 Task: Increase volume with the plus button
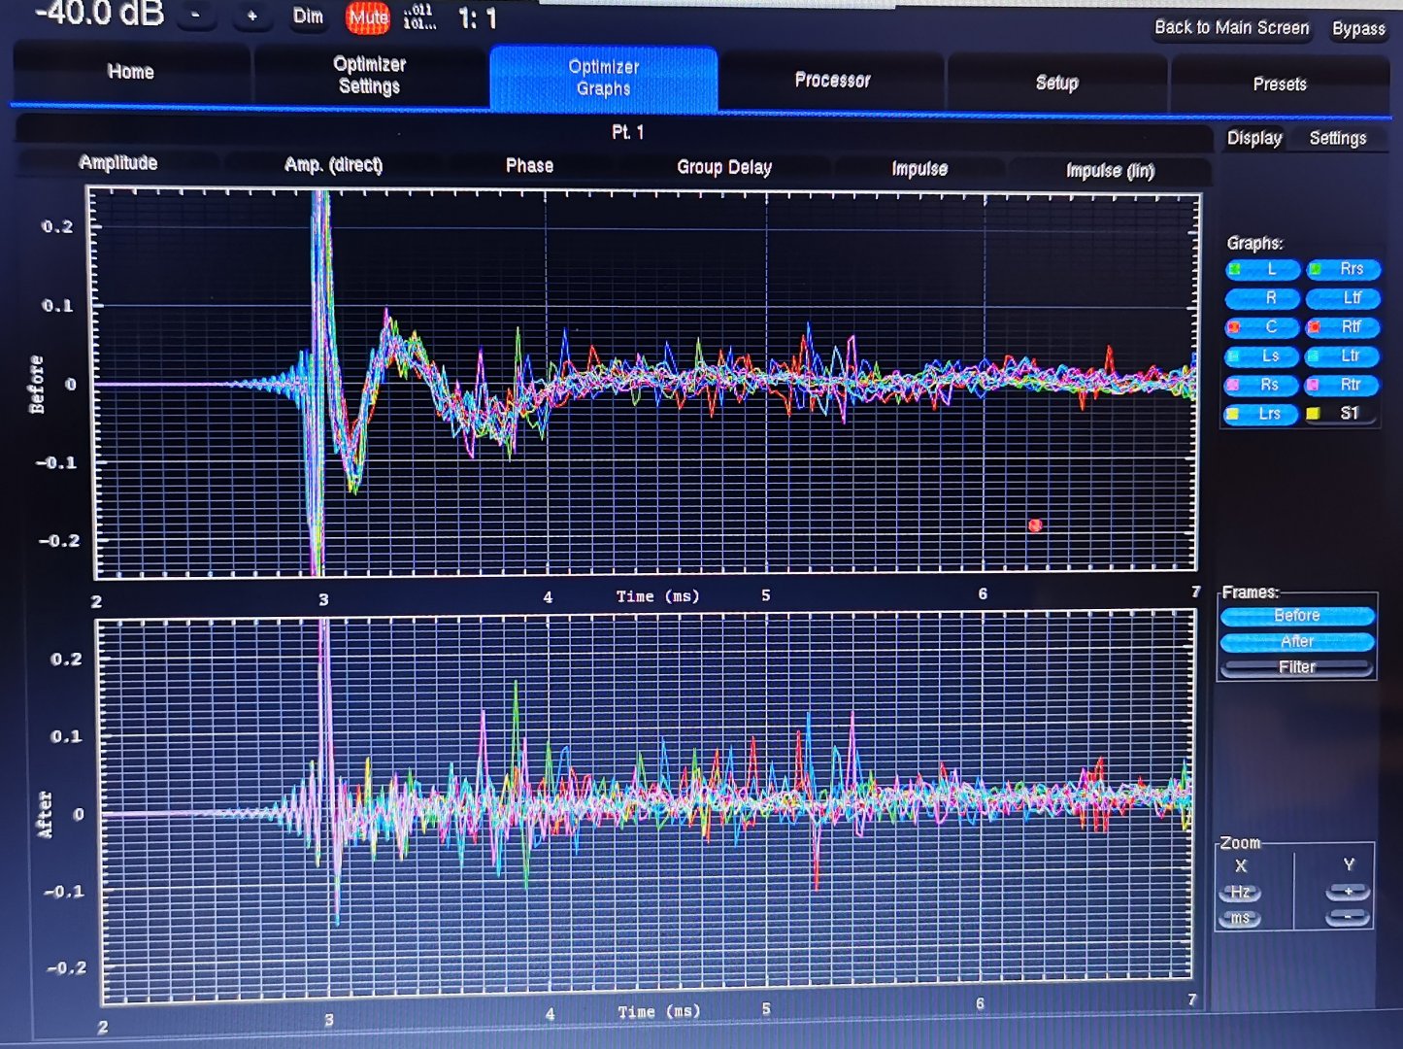click(251, 16)
